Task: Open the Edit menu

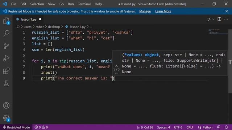Action: (23, 4)
